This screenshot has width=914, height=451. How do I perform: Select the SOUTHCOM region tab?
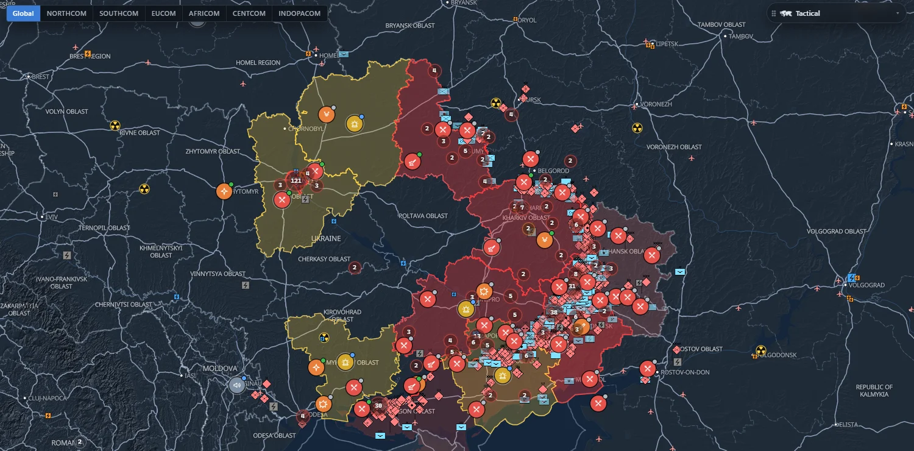pos(119,13)
